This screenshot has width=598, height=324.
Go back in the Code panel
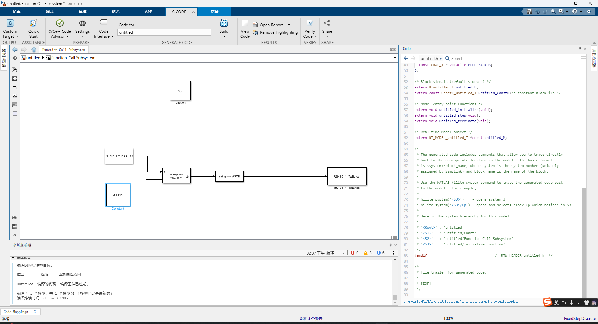(406, 58)
